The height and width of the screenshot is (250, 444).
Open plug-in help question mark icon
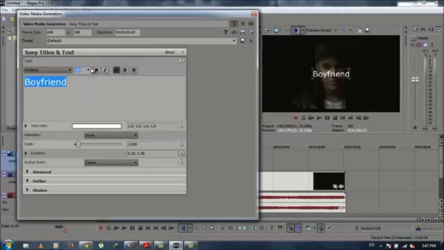coord(225,32)
